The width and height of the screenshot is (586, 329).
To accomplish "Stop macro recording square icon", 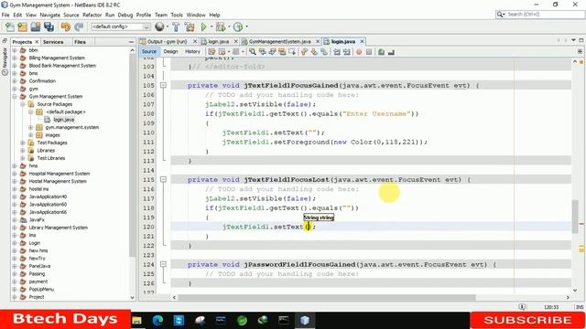I will [x=369, y=52].
